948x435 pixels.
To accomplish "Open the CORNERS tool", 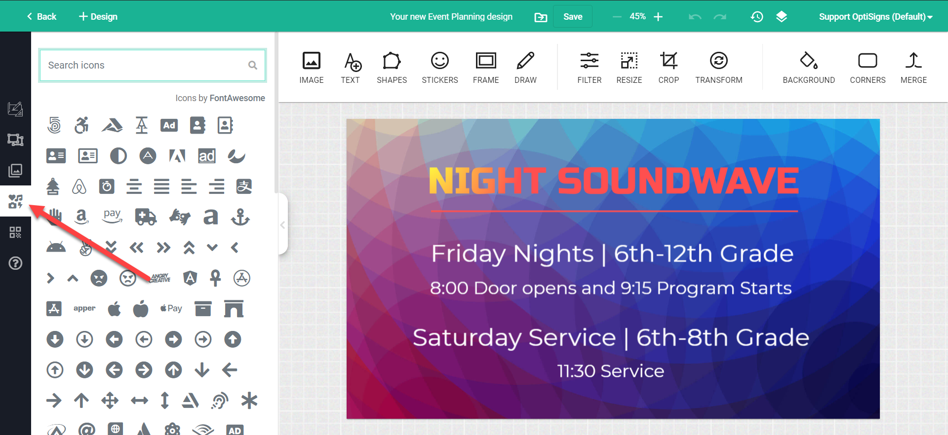I will 868,68.
